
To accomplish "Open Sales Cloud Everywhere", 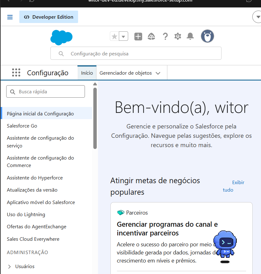I will (33, 239).
